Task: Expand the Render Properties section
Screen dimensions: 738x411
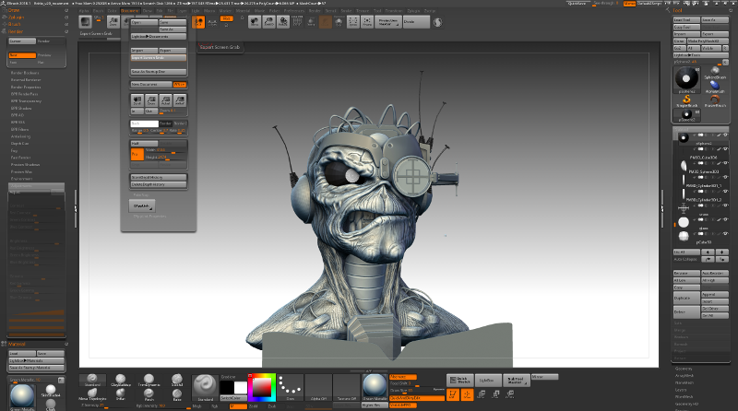Action: (x=26, y=87)
